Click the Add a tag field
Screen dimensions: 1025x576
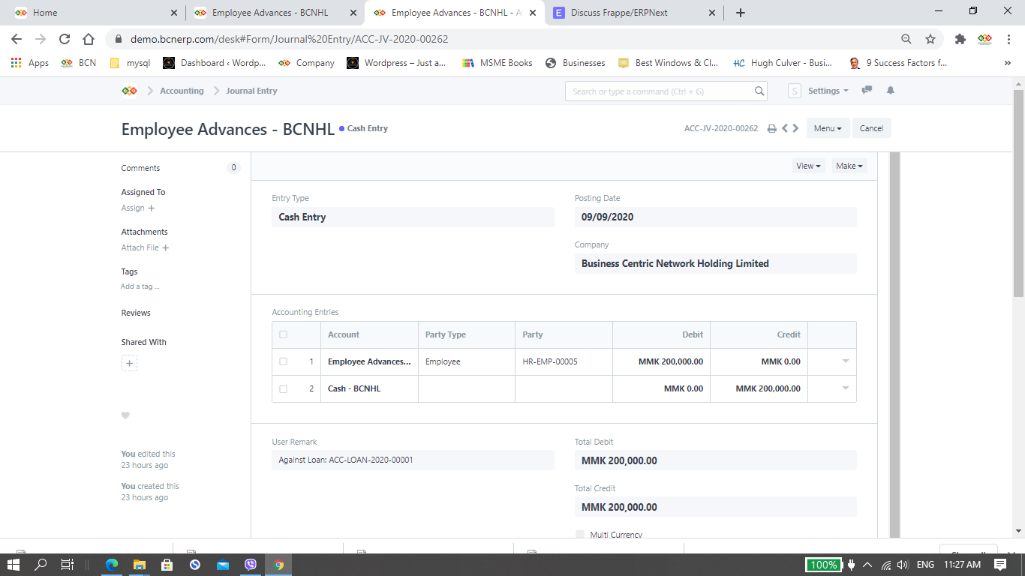[x=140, y=286]
